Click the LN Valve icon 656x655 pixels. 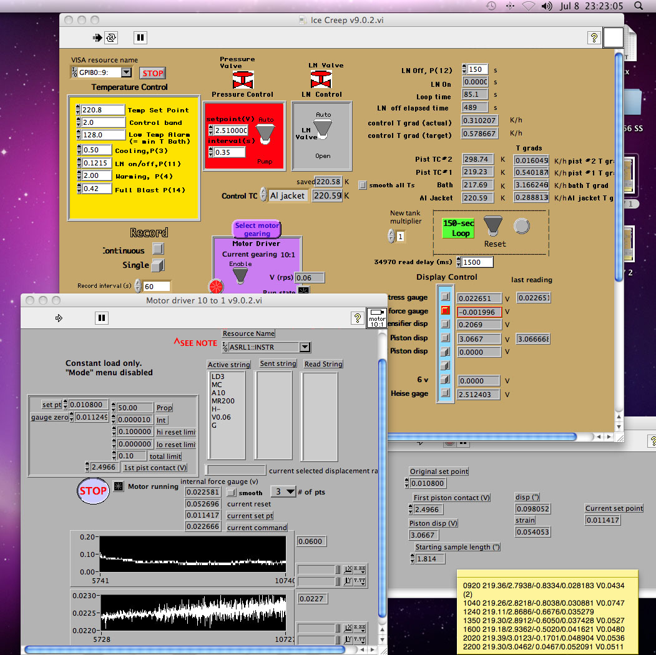click(322, 80)
